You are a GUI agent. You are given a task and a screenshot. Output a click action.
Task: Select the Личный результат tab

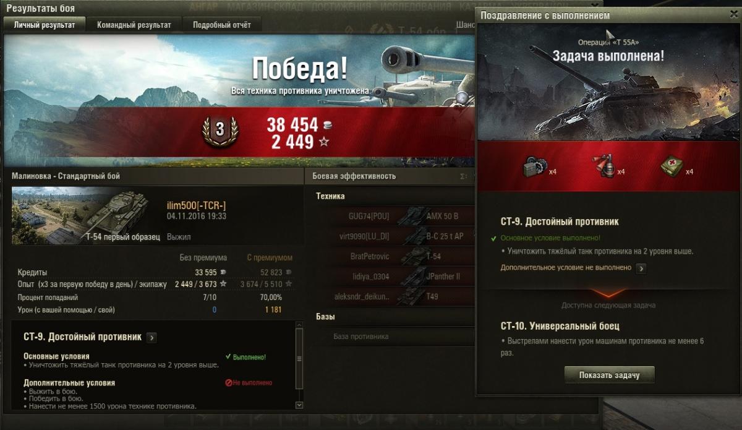[44, 25]
